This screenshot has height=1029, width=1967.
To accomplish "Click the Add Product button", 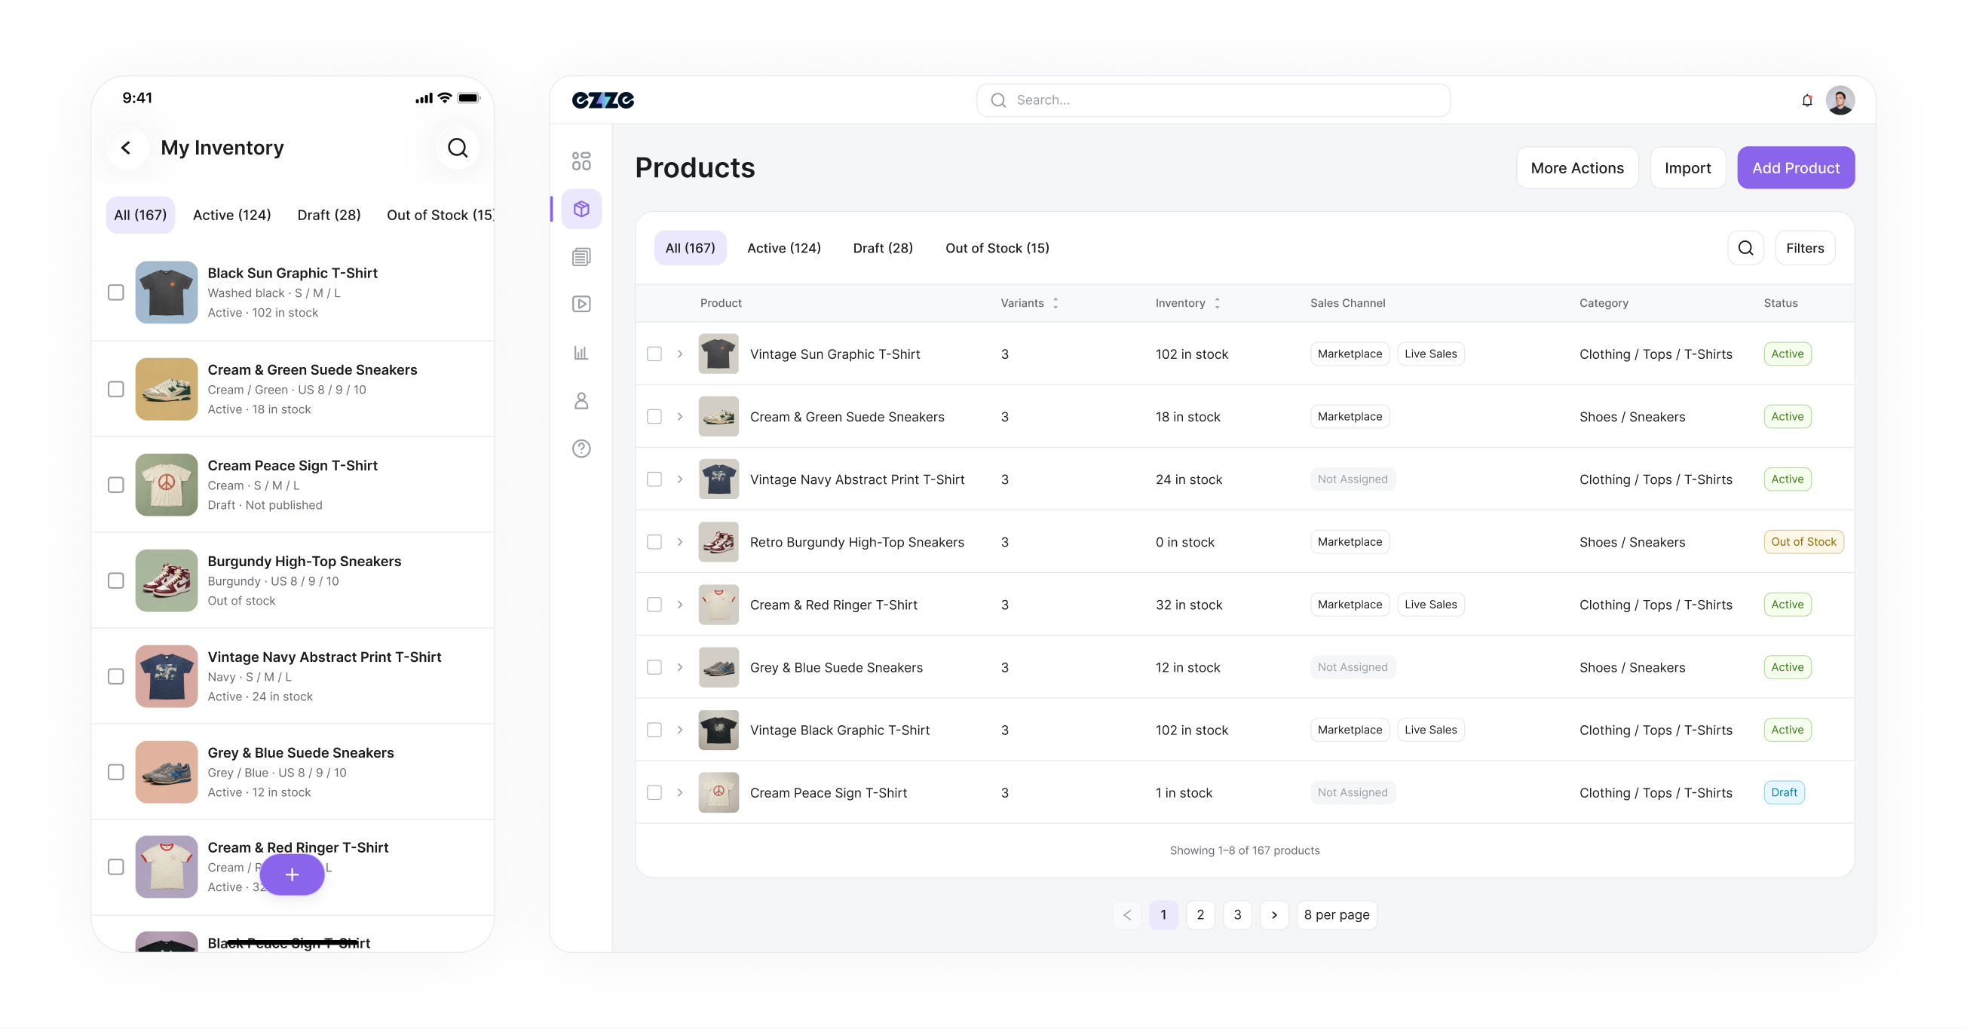I will pos(1796,168).
